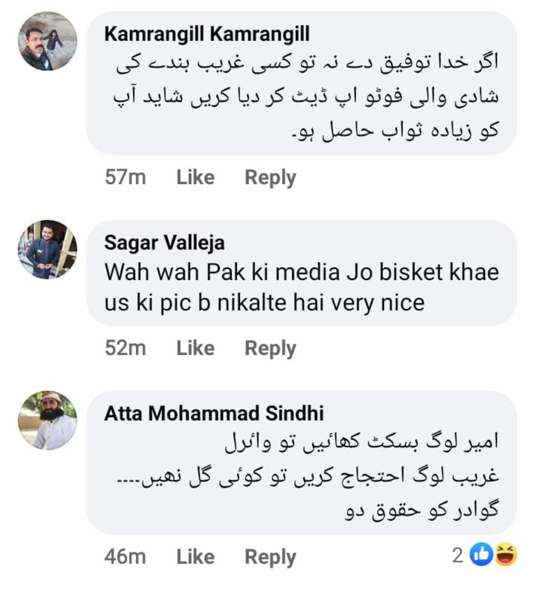This screenshot has width=535, height=595.
Task: Click the blue thumbs-up reaction icon
Action: [481, 555]
